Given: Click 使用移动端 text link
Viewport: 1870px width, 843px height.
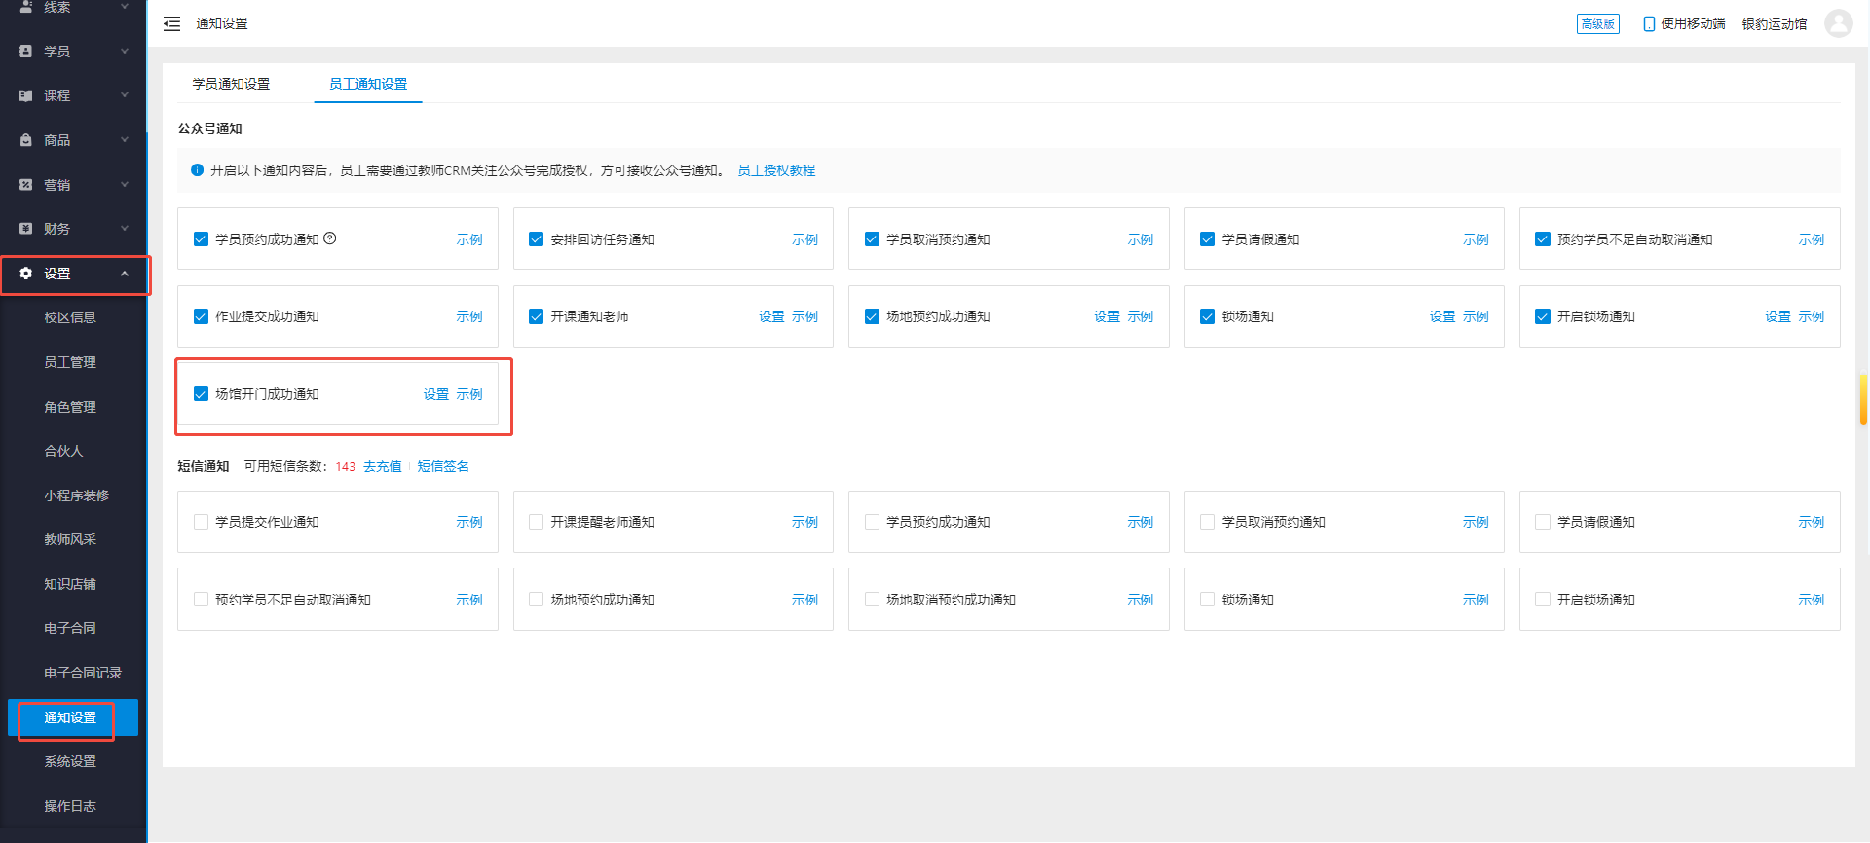Looking at the screenshot, I should pyautogui.click(x=1693, y=23).
